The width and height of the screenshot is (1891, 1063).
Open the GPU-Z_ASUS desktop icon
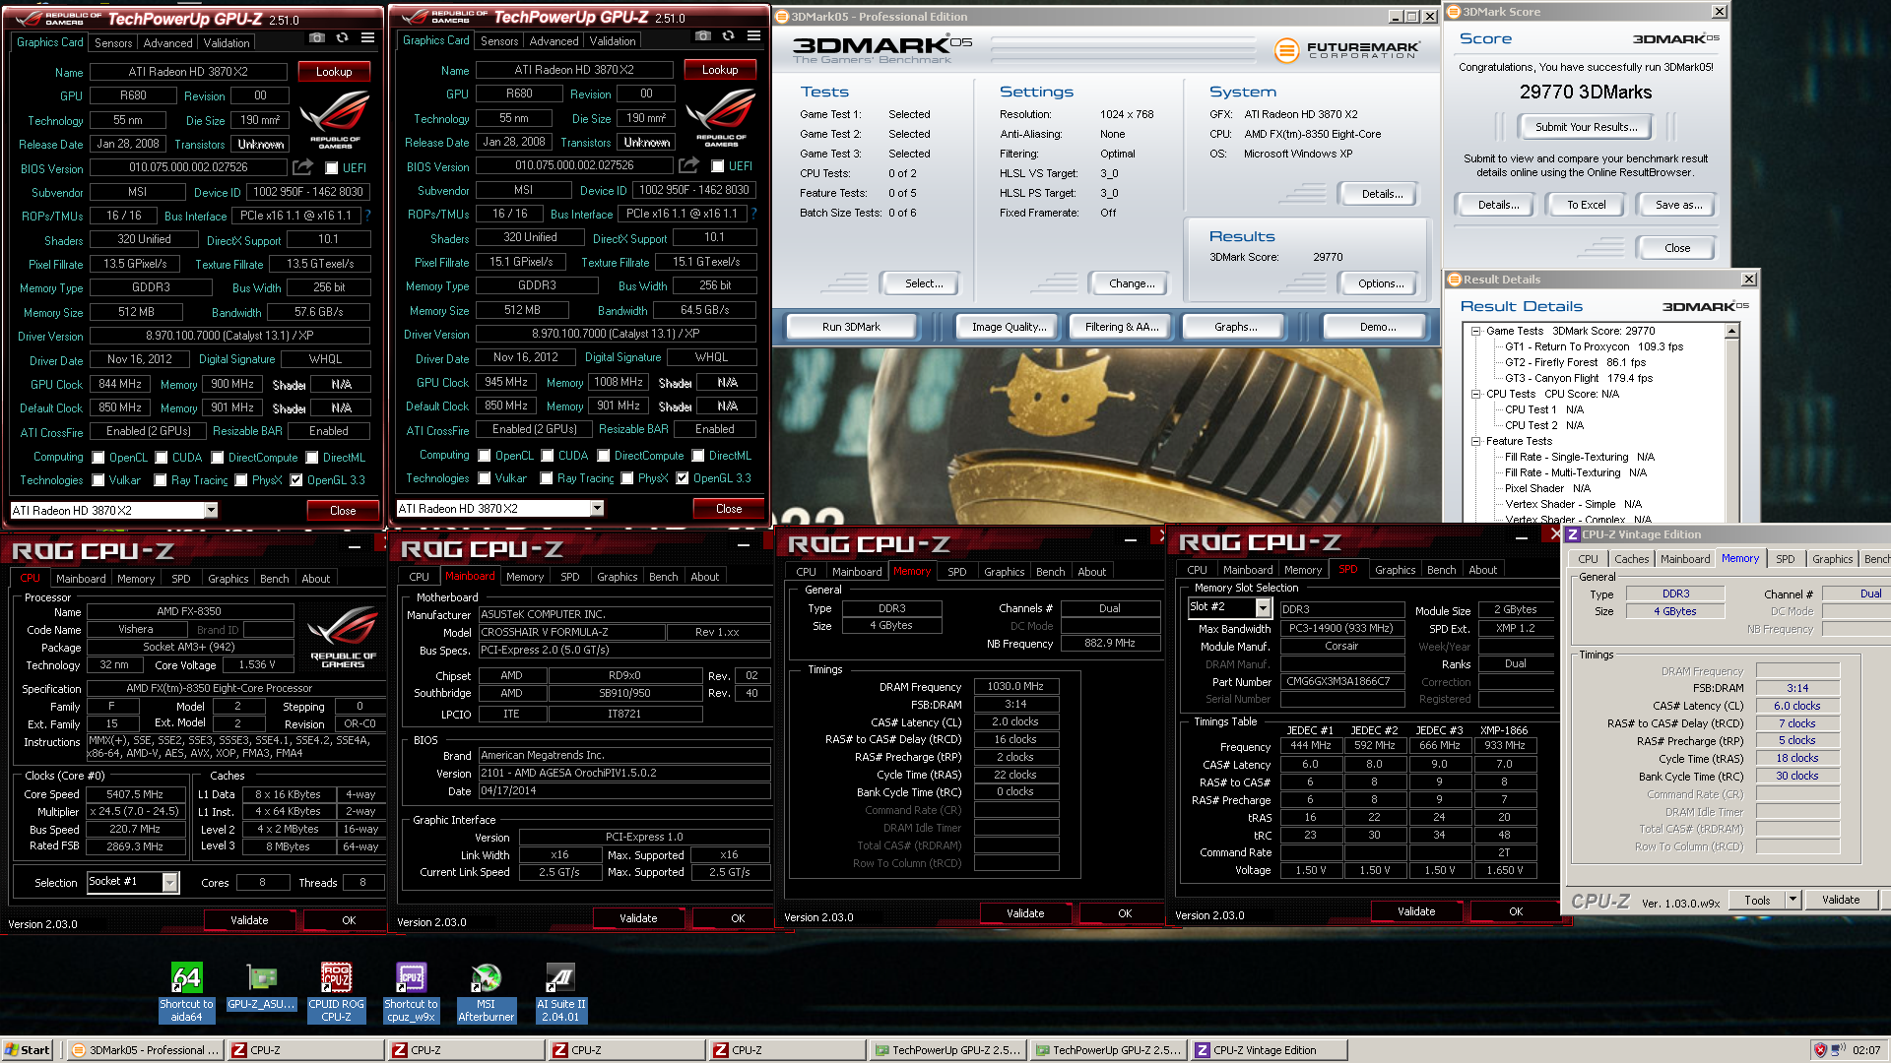pyautogui.click(x=261, y=987)
